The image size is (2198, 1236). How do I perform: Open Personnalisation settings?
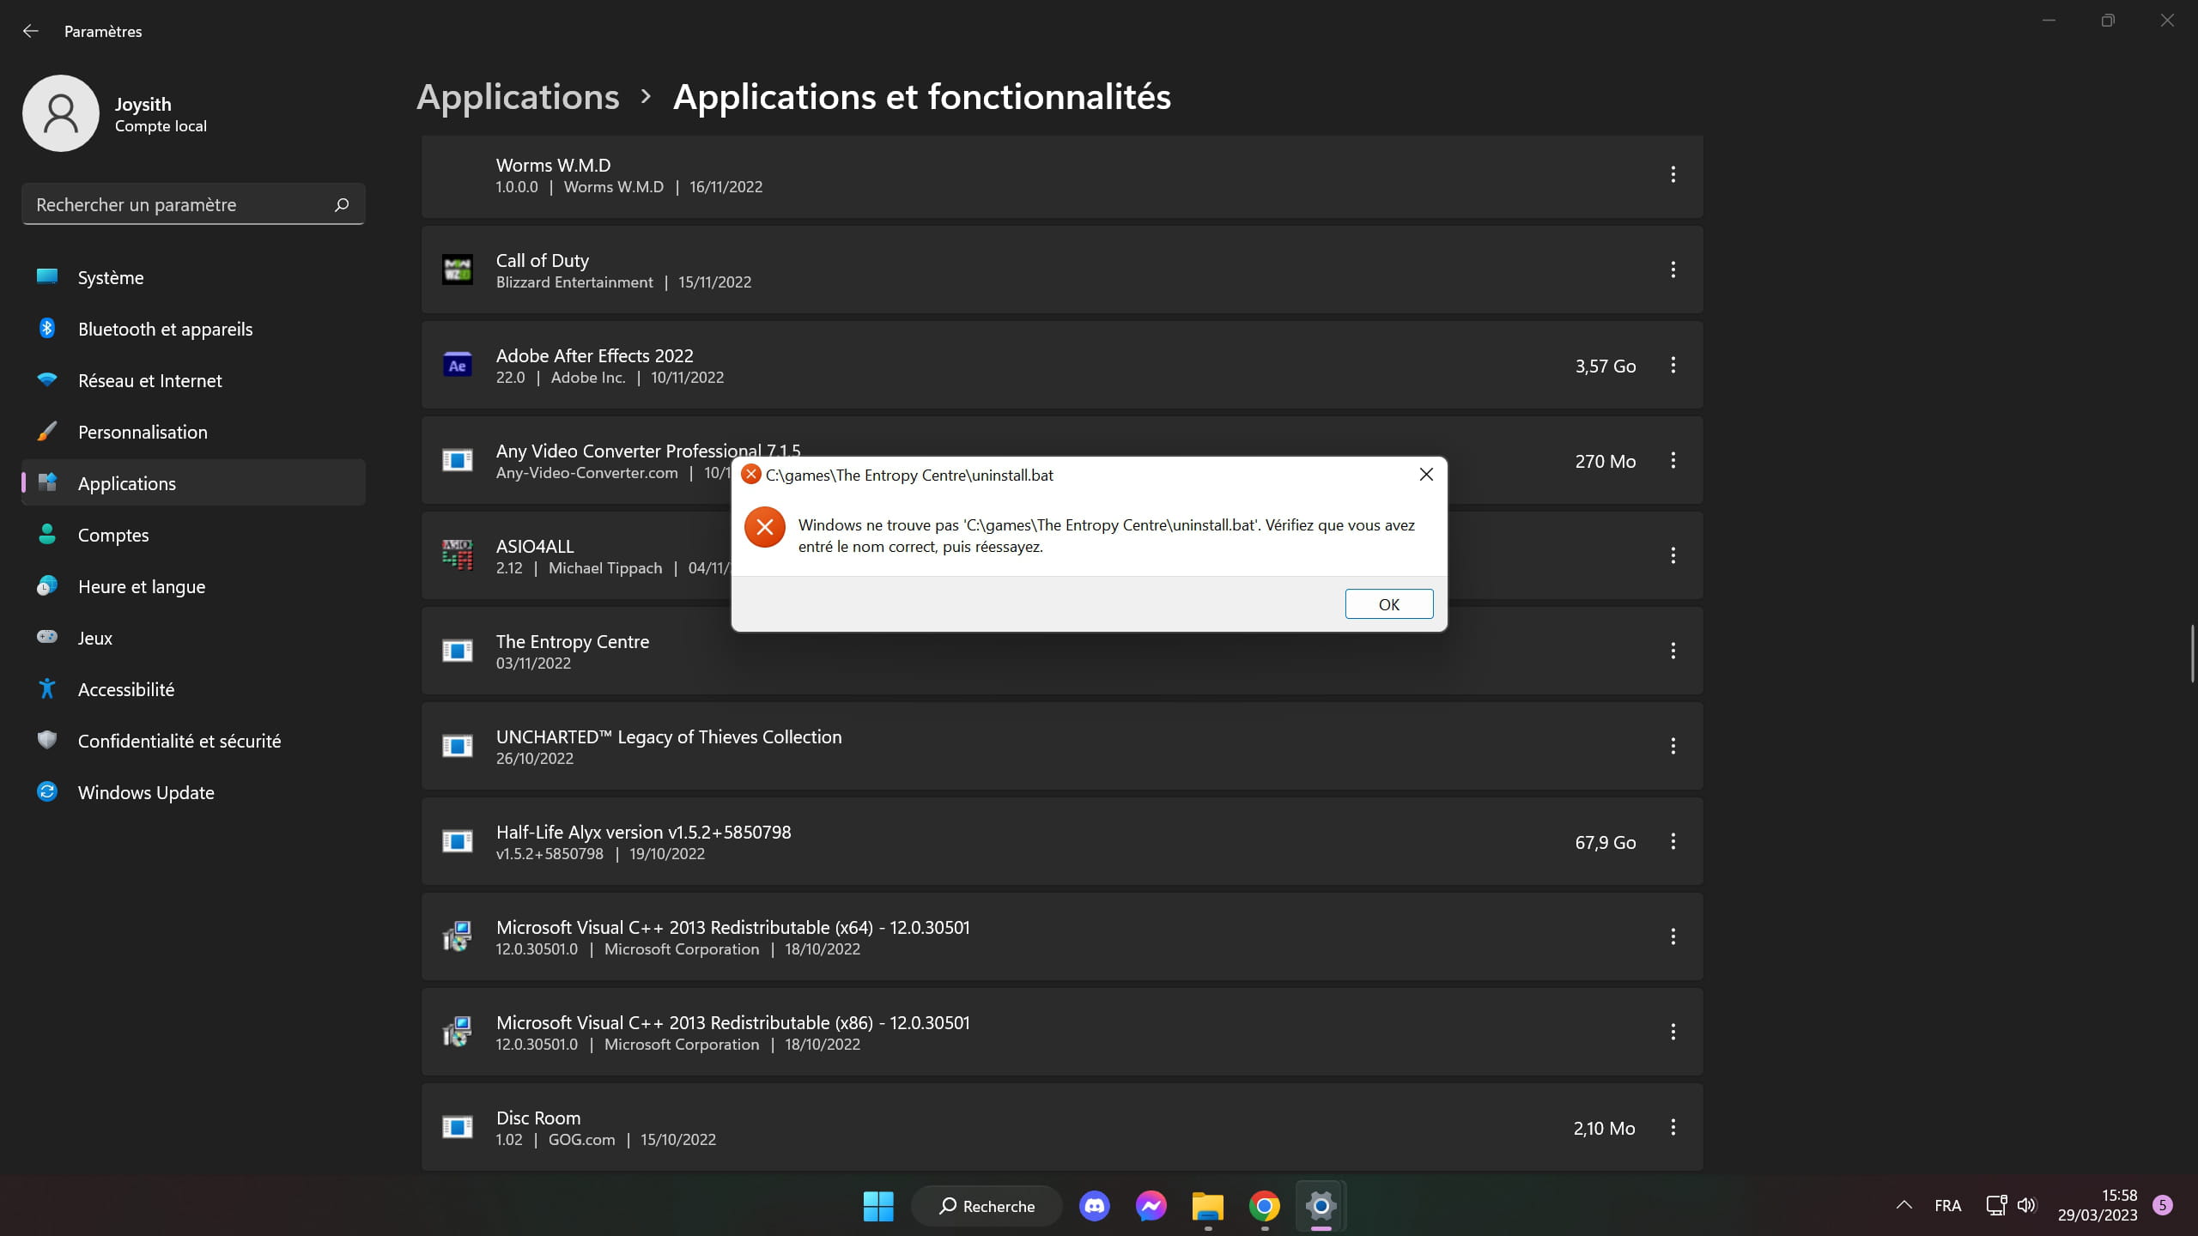point(193,432)
